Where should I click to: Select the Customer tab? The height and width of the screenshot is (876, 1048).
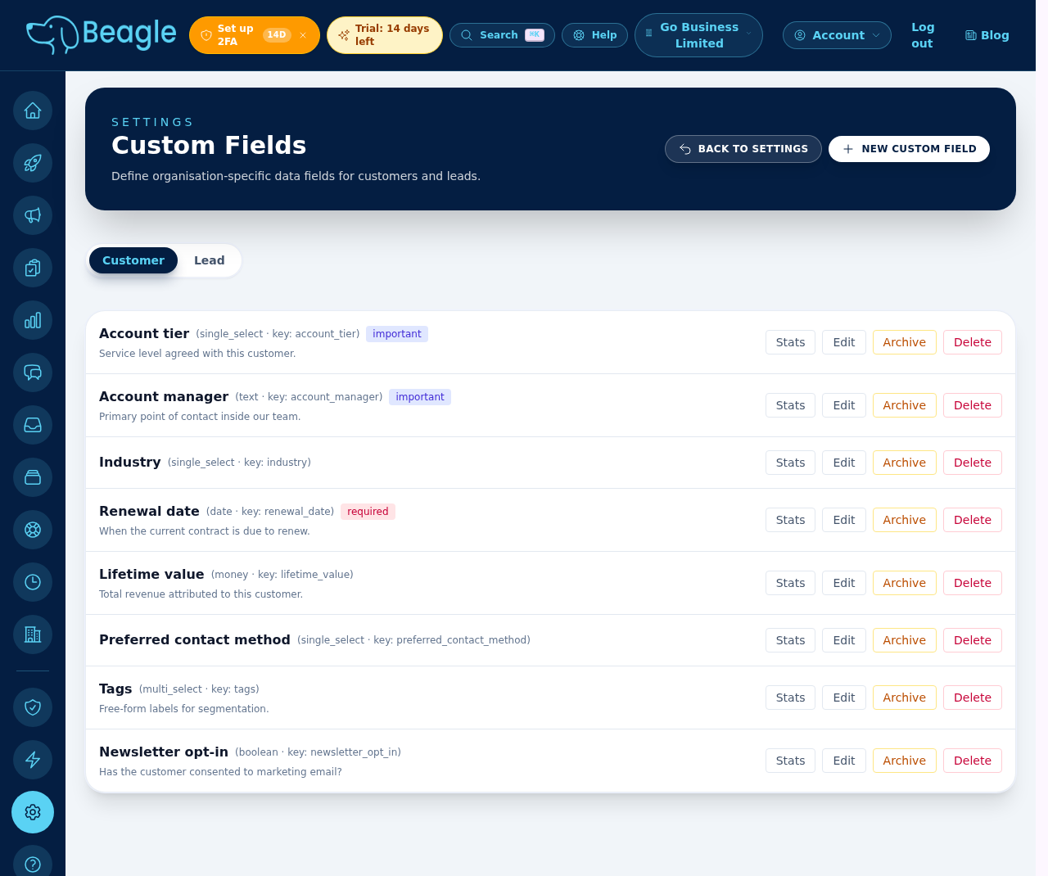(x=133, y=260)
